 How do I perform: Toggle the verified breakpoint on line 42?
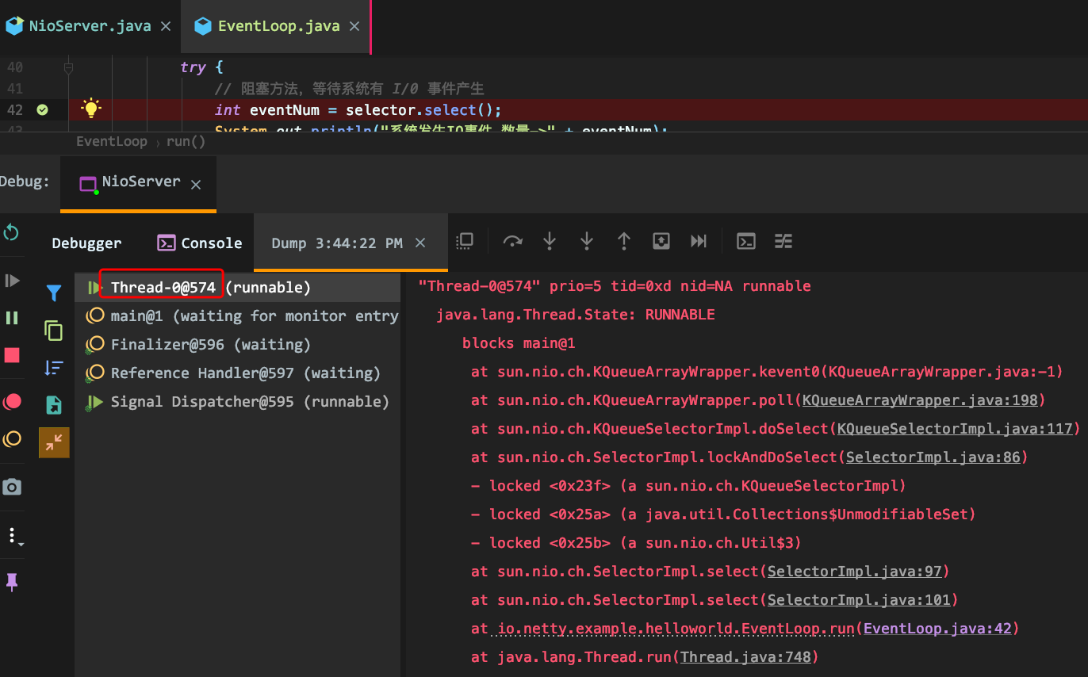(43, 109)
